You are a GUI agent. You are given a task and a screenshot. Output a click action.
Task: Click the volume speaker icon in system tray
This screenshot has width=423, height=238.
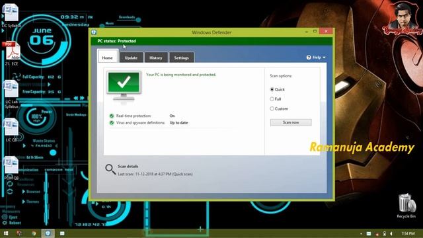click(x=391, y=233)
